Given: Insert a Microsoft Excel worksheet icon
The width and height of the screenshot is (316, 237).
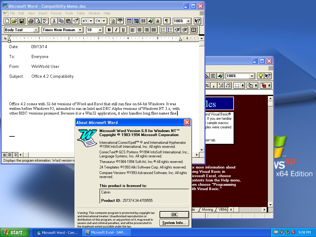Looking at the screenshot, I should [136, 21].
